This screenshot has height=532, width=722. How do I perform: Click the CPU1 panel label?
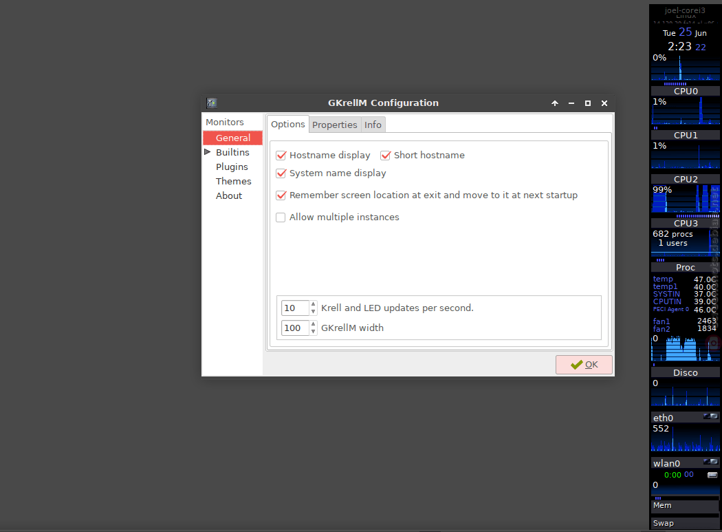686,135
